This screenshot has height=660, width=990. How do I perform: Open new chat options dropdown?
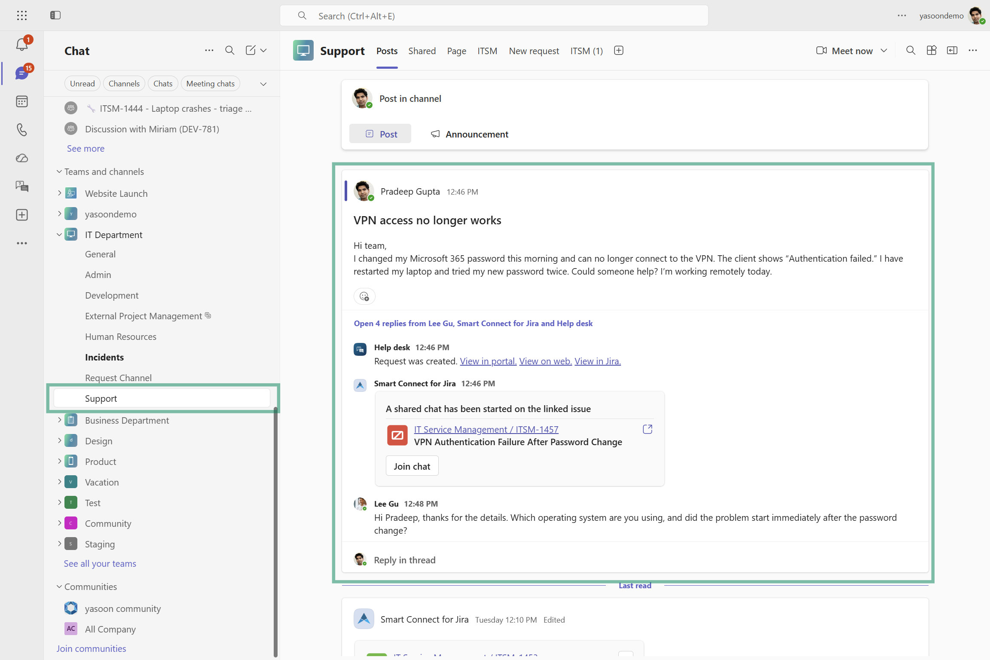(x=263, y=51)
